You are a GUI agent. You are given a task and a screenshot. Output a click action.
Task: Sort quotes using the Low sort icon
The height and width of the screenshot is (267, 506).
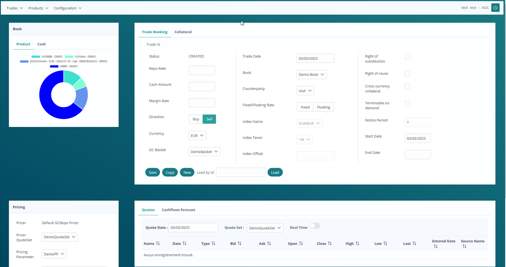pyautogui.click(x=385, y=243)
